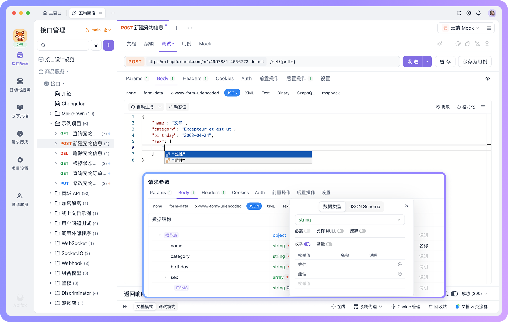Open the 请求历史 sidebar panel
Image resolution: width=508 pixels, height=322 pixels.
20,137
